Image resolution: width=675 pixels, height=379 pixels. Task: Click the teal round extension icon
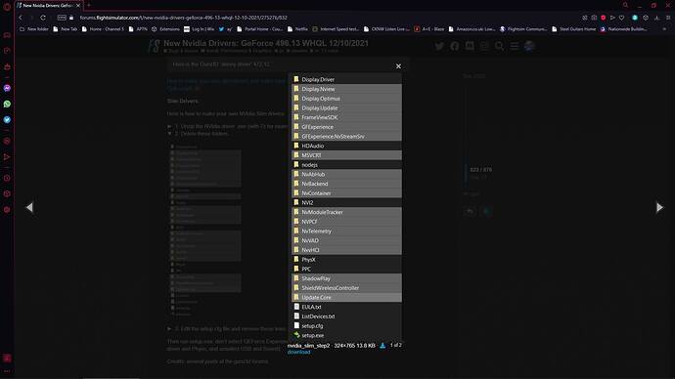point(635,18)
